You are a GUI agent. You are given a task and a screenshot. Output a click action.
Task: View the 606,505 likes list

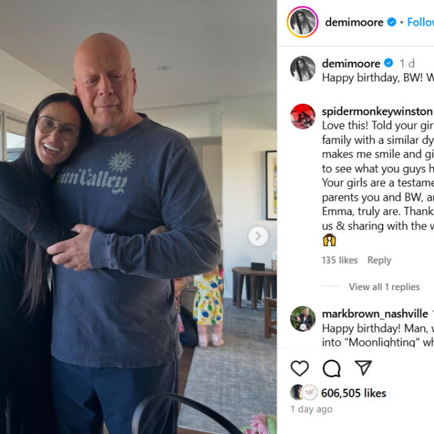coord(353,393)
